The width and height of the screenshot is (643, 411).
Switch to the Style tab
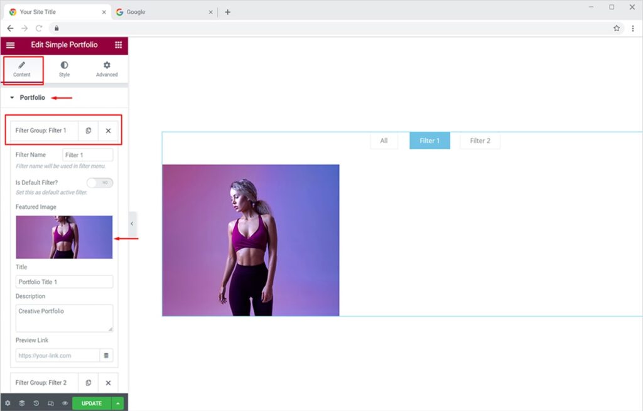pos(64,69)
